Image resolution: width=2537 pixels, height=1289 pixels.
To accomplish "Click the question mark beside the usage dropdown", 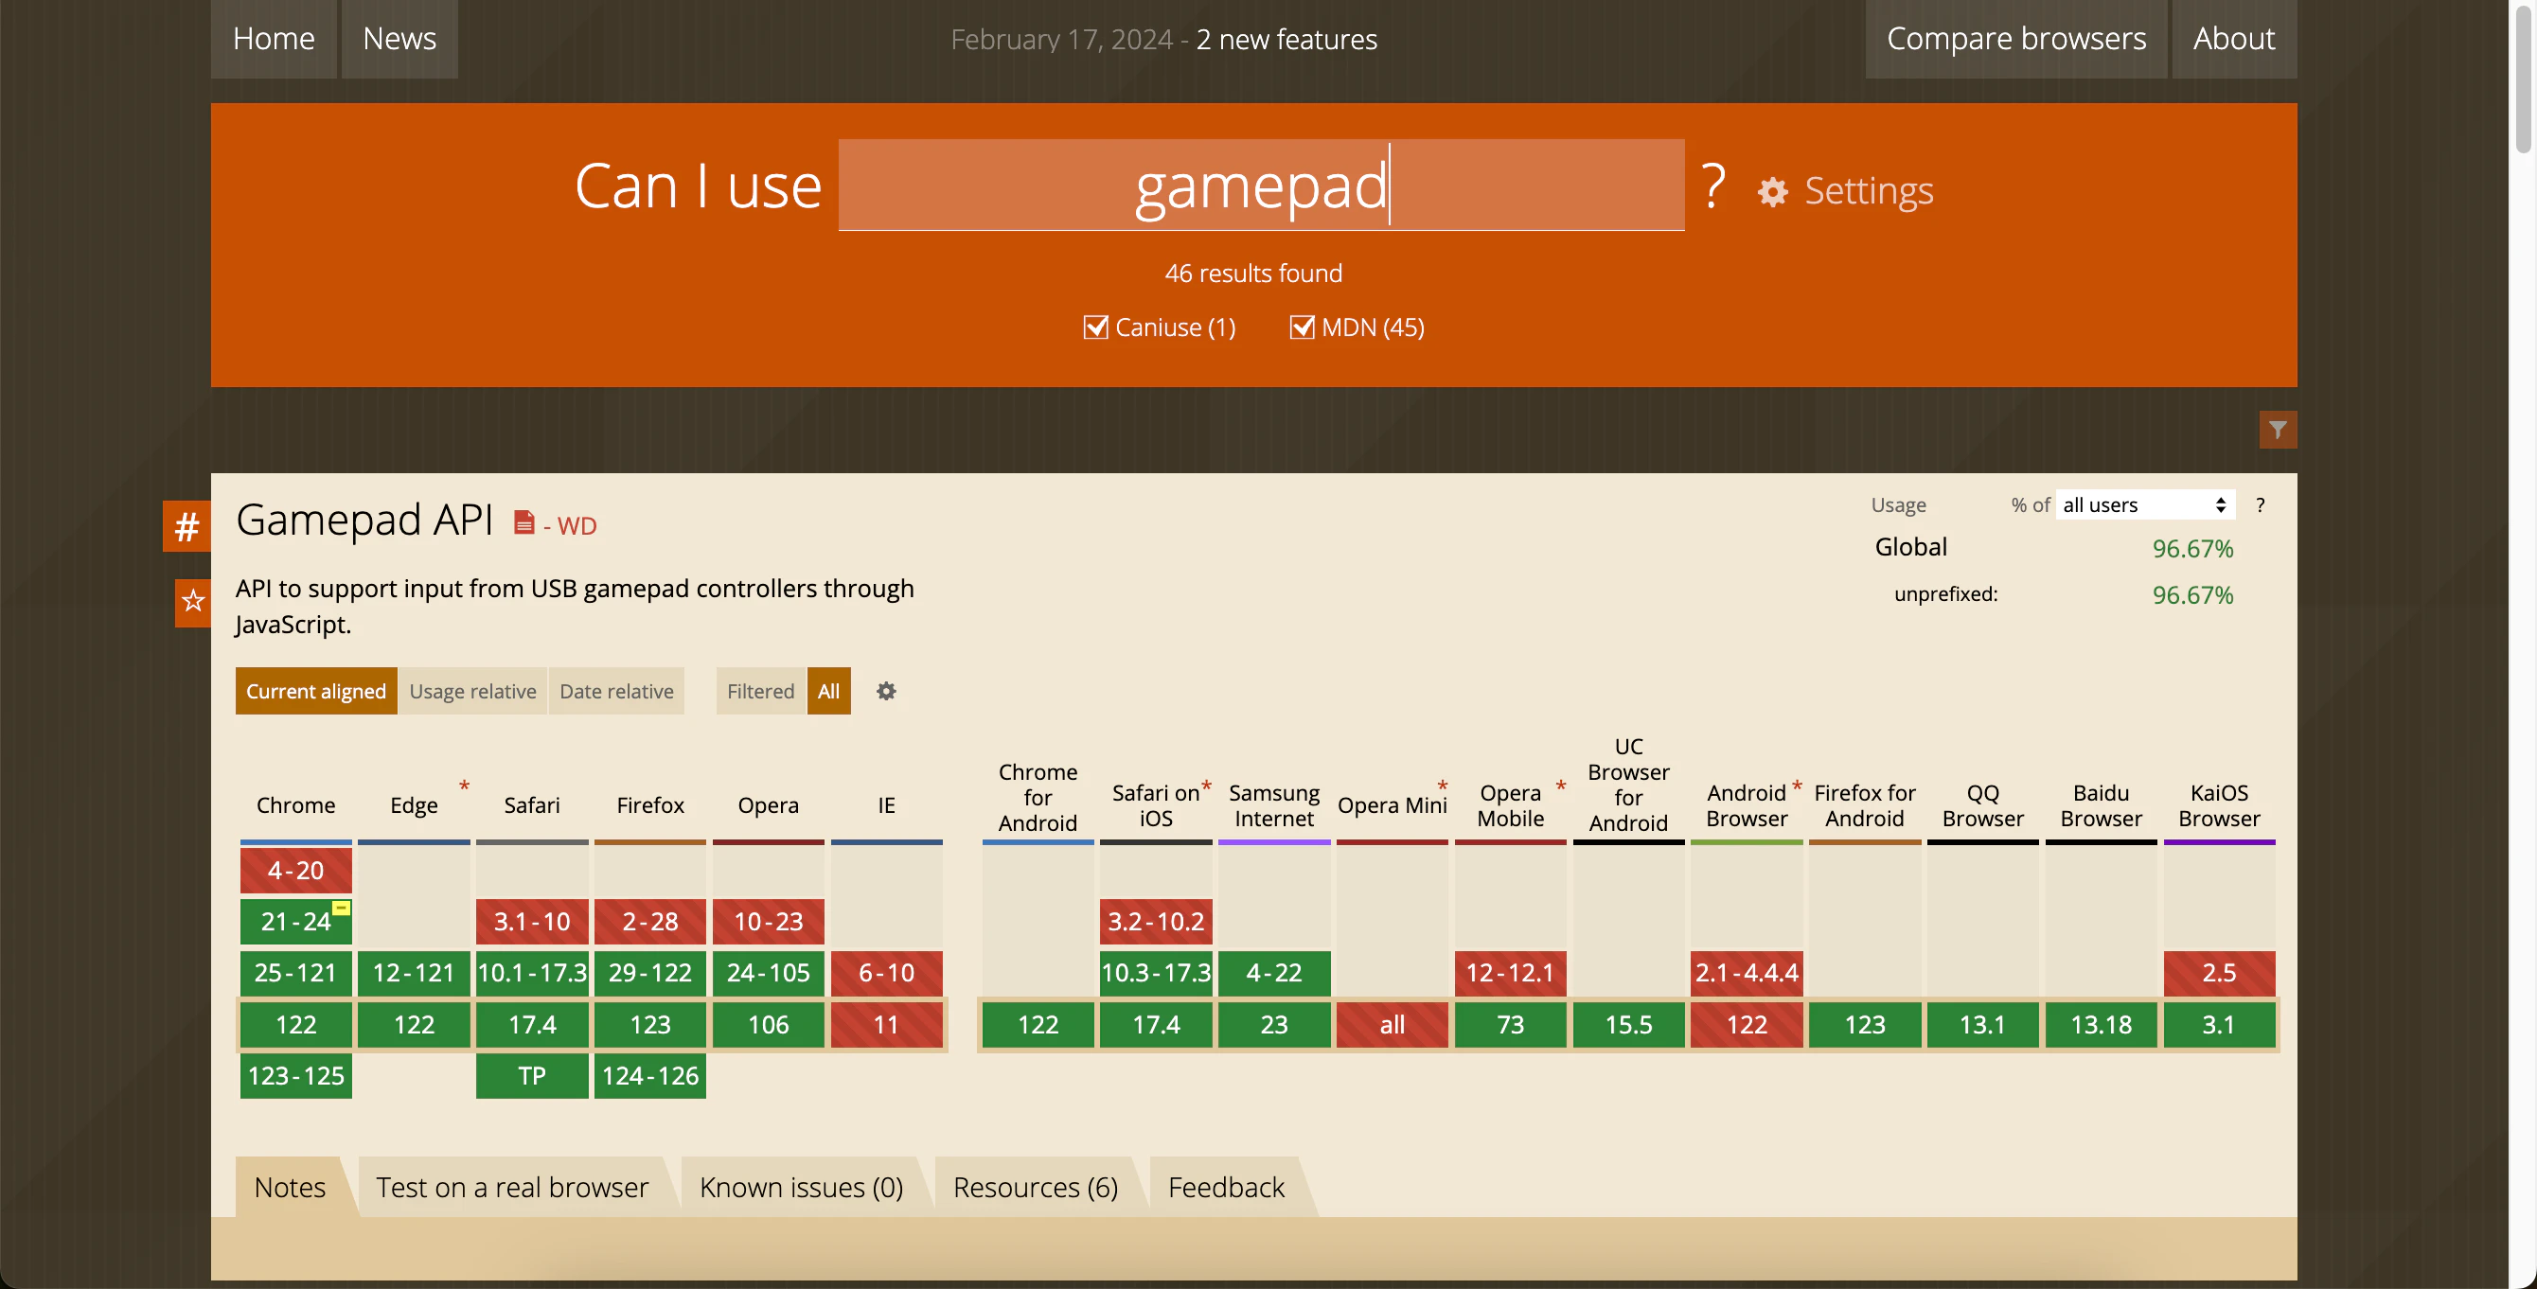I will point(2261,505).
